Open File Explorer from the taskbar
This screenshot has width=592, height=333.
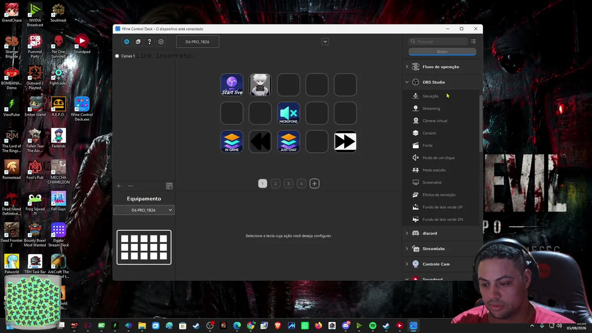click(x=142, y=326)
